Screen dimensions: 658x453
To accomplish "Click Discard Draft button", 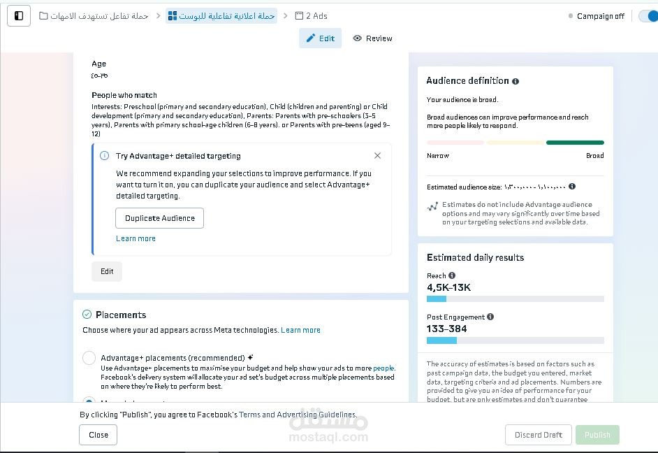I will tap(539, 435).
